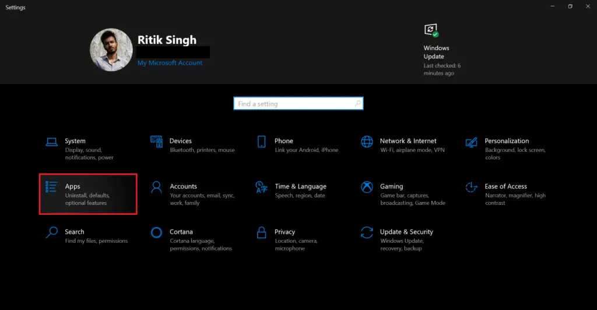
Task: Select the Personalization paintbrush icon
Action: 471,142
